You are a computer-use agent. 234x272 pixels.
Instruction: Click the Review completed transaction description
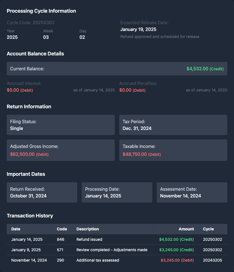pos(112,250)
